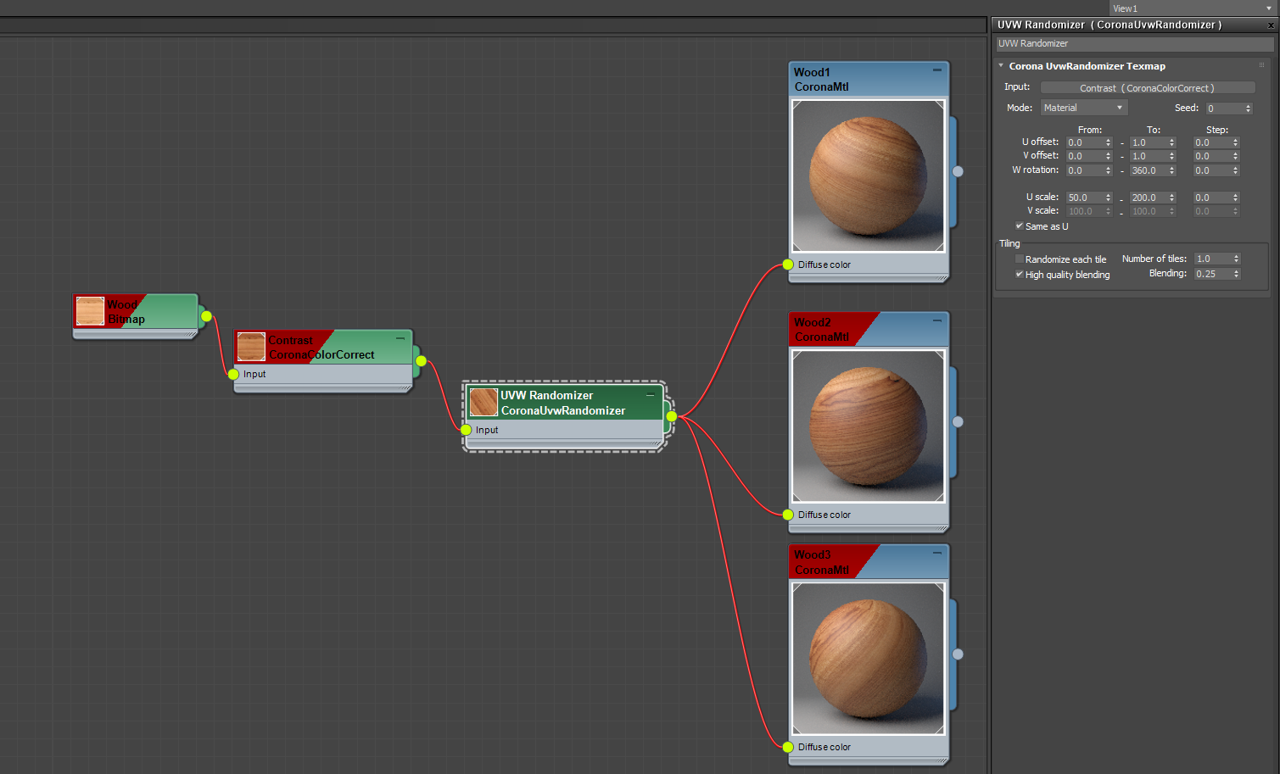Image resolution: width=1280 pixels, height=774 pixels.
Task: Click the U offset Step field
Action: click(x=1212, y=142)
